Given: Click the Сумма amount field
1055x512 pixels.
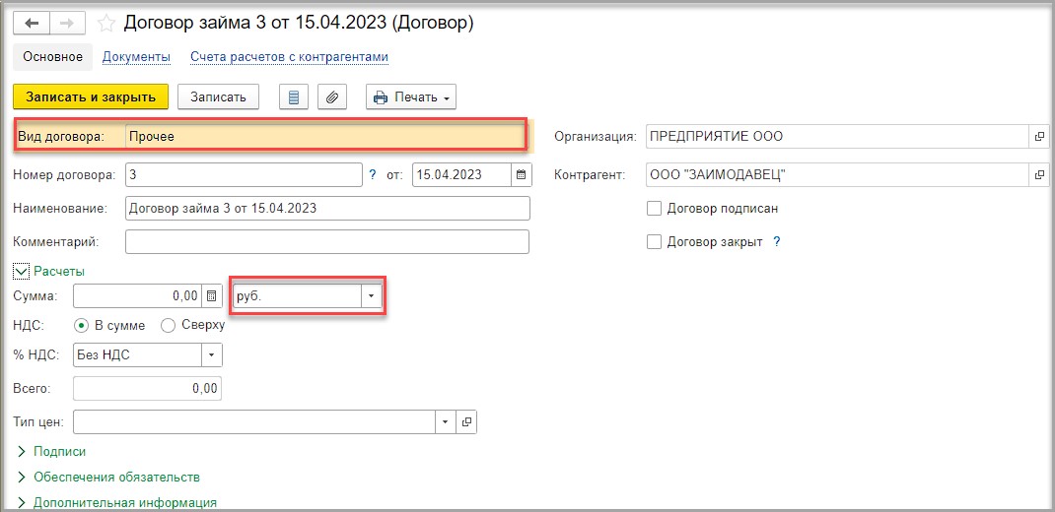Looking at the screenshot, I should 137,295.
